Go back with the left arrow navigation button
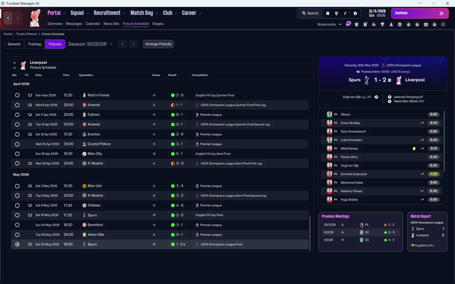 click(x=8, y=18)
